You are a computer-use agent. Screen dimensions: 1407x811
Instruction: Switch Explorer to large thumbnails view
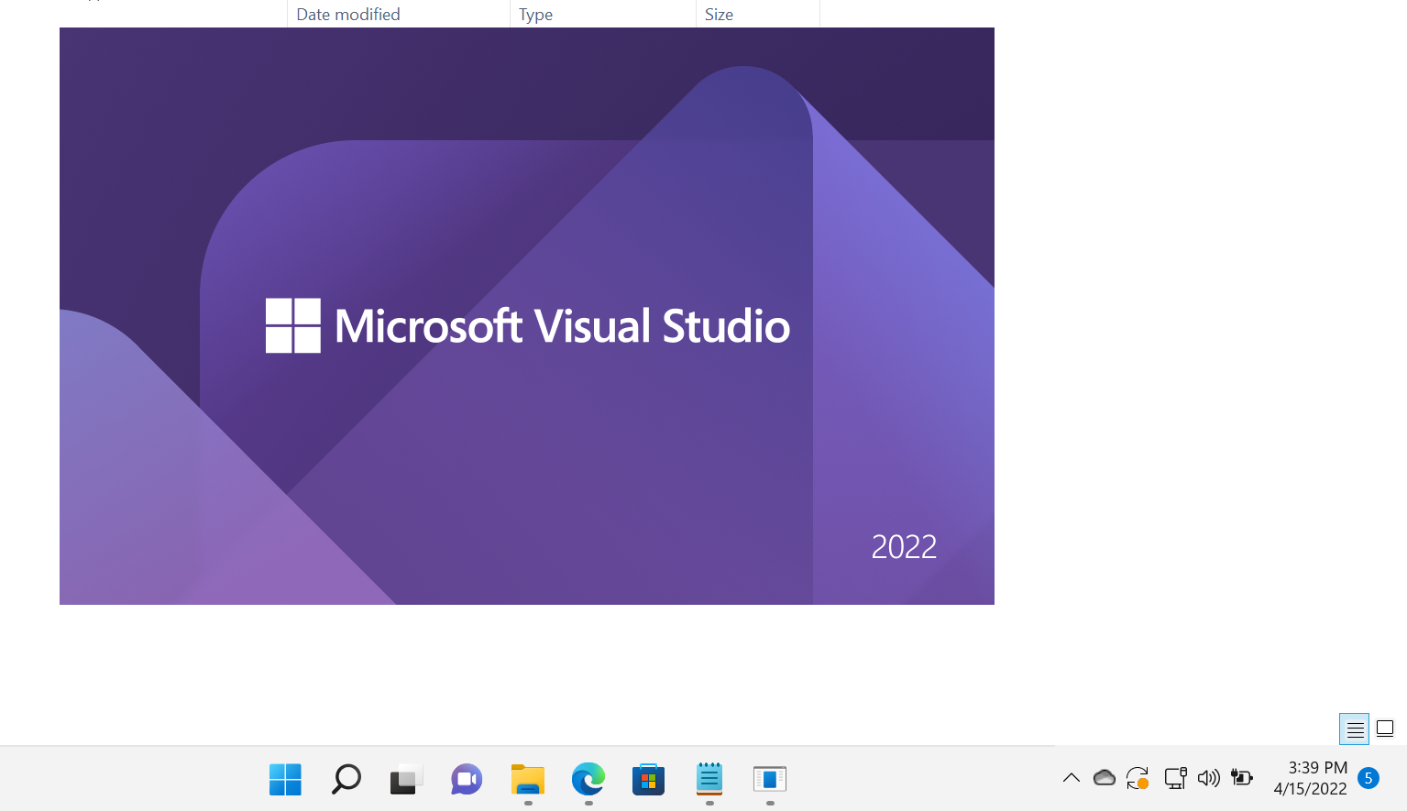pos(1385,729)
